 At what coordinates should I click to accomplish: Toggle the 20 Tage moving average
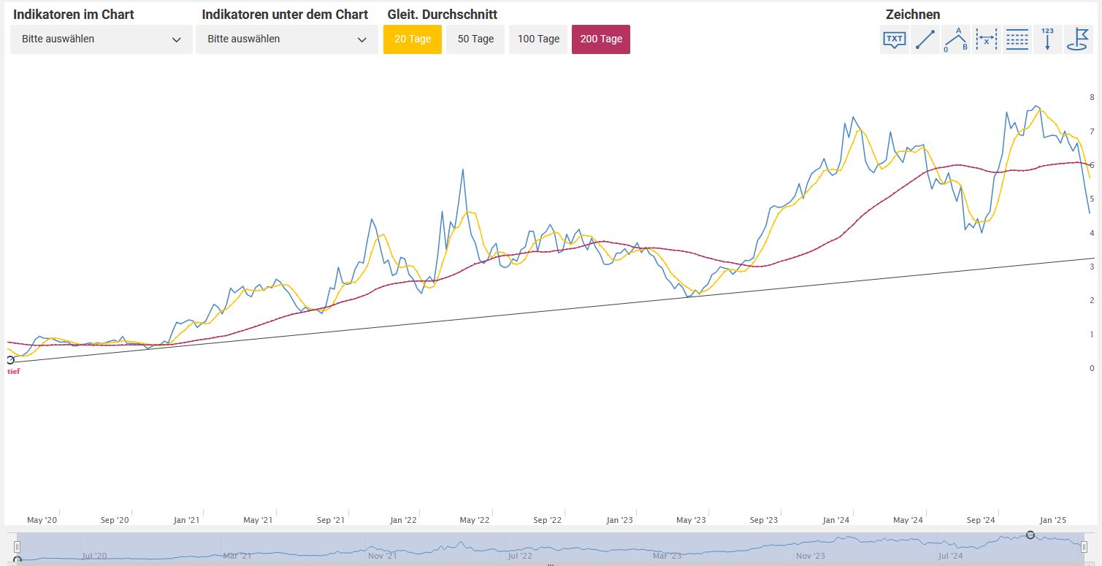[413, 39]
